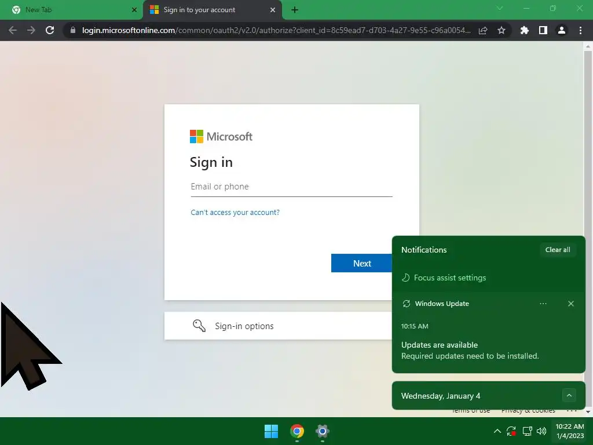The image size is (593, 445).
Task: Click the Wednesday, January 4 date text
Action: (441, 396)
